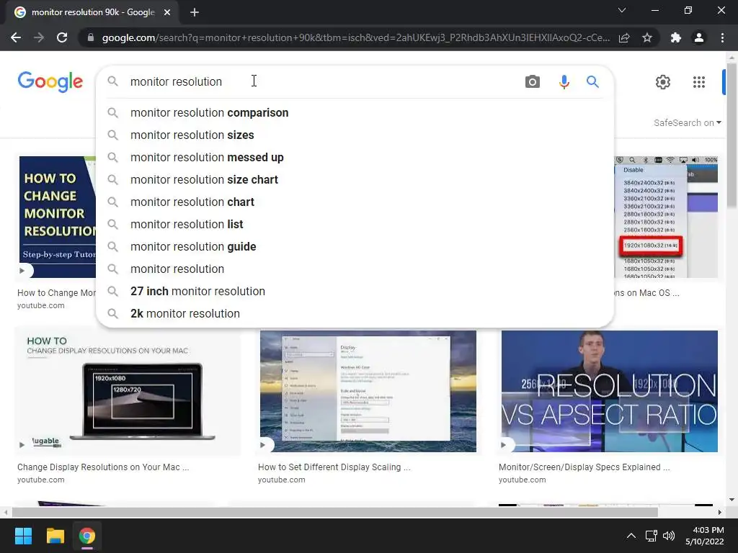
Task: Open Resolution vs Aspect Ratio thumbnail
Action: [x=609, y=391]
